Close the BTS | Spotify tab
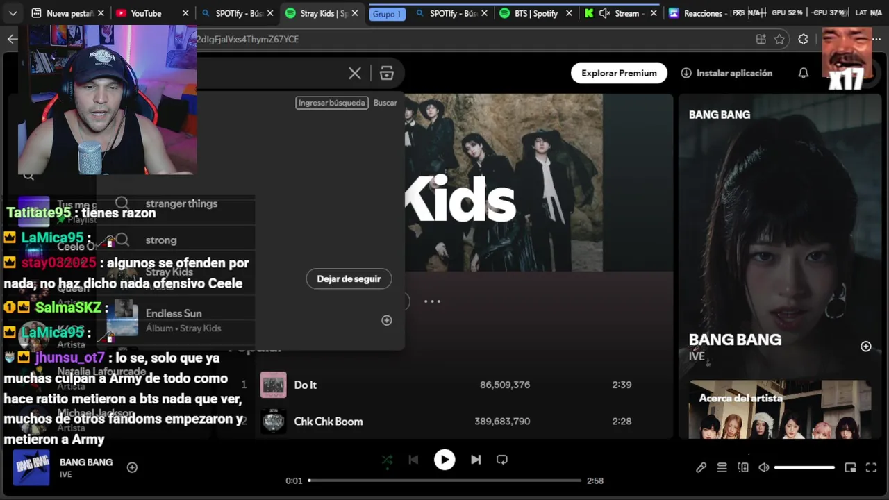 point(569,13)
